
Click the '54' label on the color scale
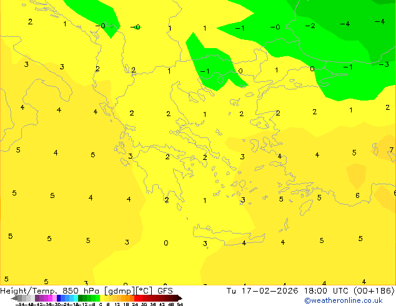pyautogui.click(x=180, y=304)
